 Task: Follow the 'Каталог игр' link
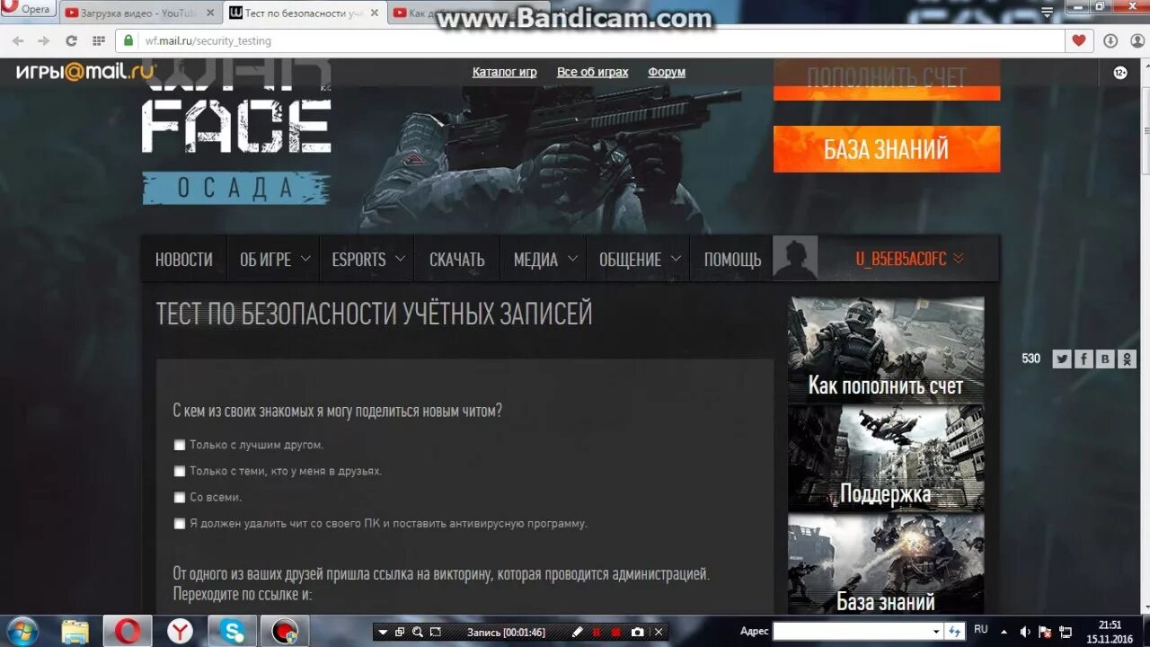[x=504, y=71]
